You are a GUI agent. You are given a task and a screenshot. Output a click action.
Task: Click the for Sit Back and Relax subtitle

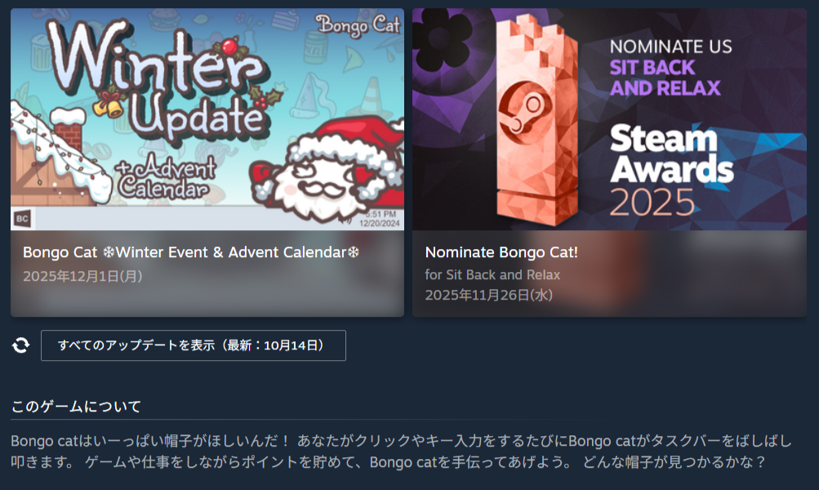pos(492,274)
